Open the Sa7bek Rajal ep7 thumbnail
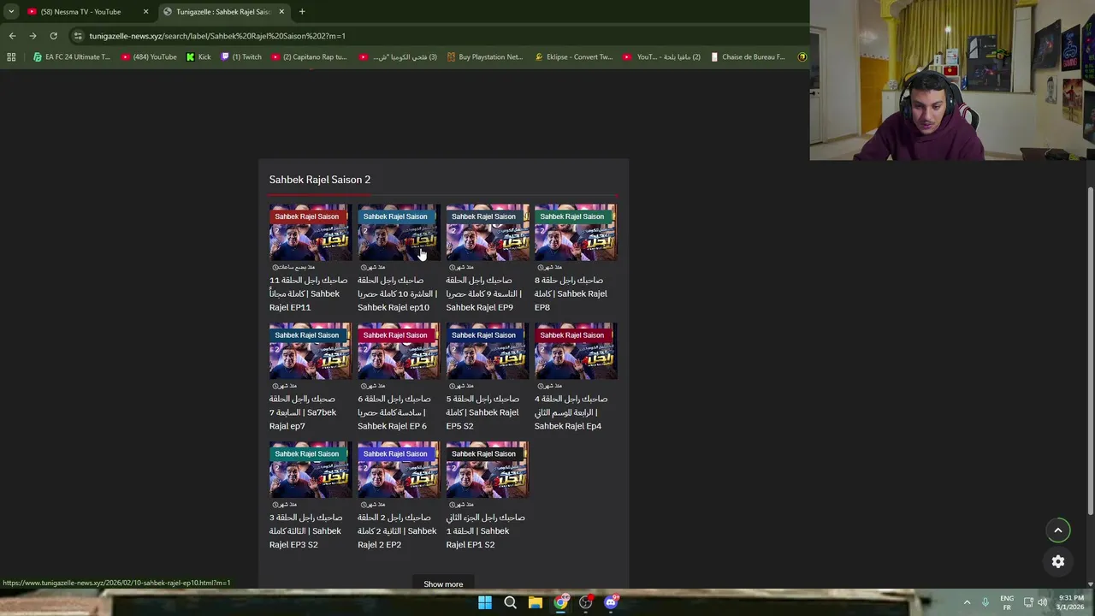Viewport: 1095px width, 616px height. coord(310,351)
